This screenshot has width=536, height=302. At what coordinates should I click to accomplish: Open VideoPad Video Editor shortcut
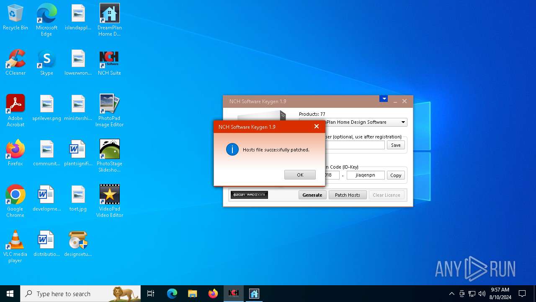109,201
